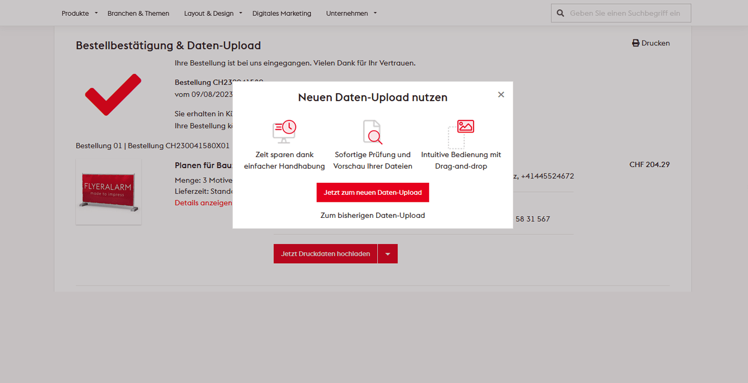Click the file preview magnifier icon
748x383 pixels.
(x=372, y=132)
